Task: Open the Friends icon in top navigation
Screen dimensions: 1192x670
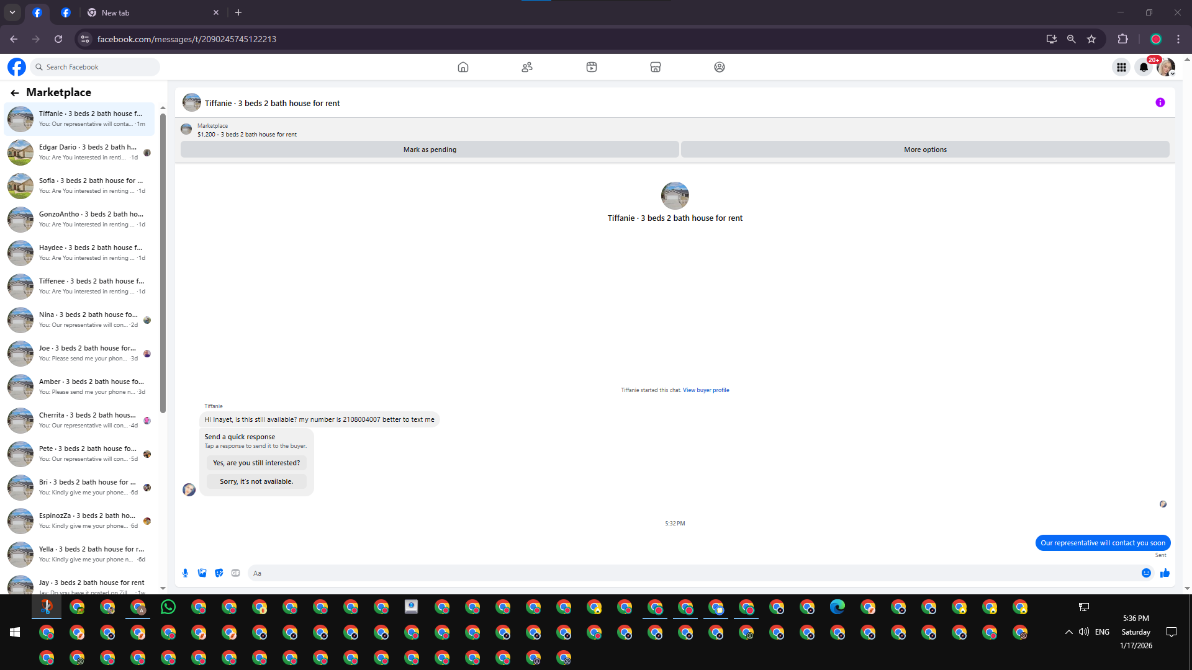Action: pos(527,67)
